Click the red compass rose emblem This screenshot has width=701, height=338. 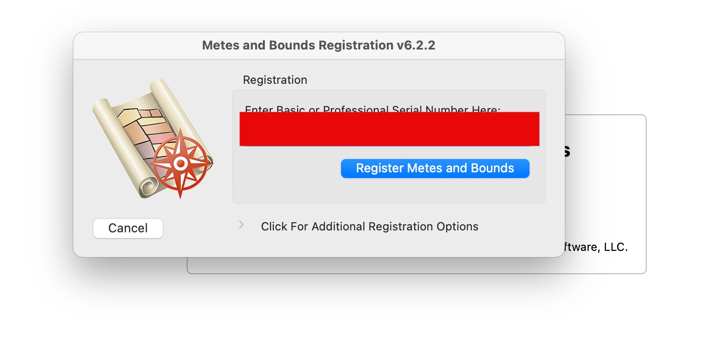(x=180, y=164)
